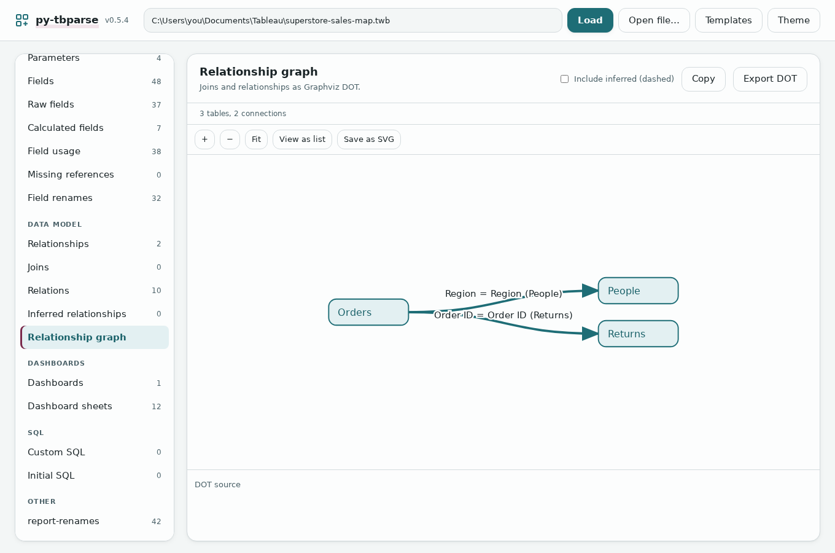
Task: Go to Field renames
Action: [95, 198]
